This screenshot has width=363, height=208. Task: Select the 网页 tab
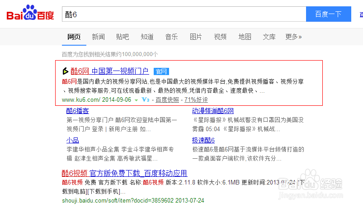(x=74, y=37)
